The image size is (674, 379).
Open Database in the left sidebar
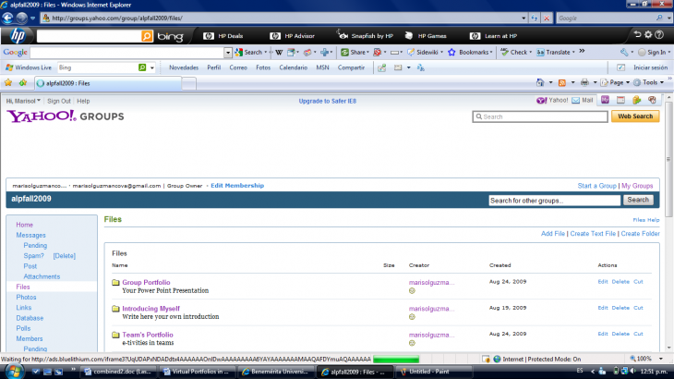30,318
